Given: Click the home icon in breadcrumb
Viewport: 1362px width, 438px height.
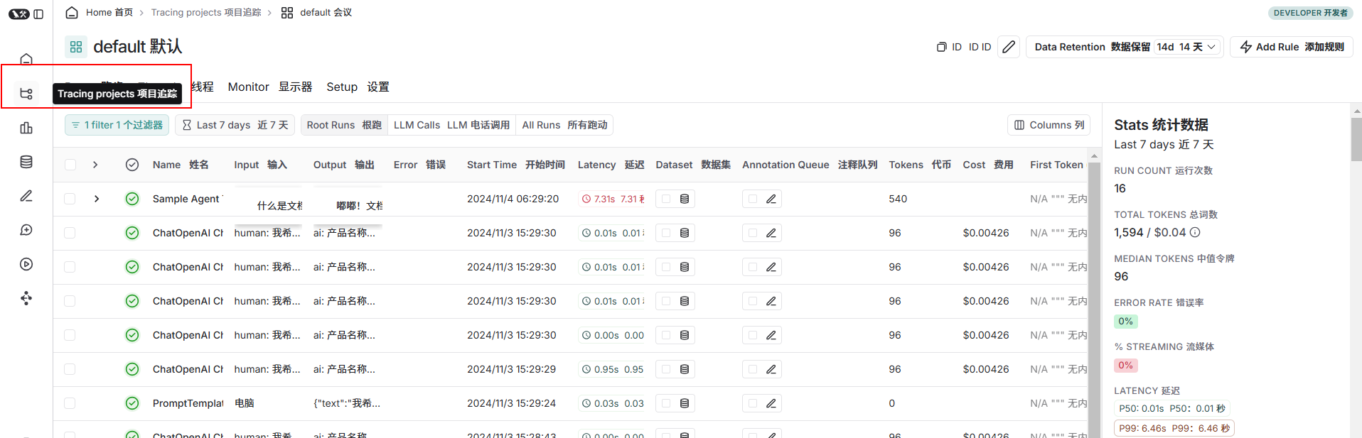Looking at the screenshot, I should (72, 12).
